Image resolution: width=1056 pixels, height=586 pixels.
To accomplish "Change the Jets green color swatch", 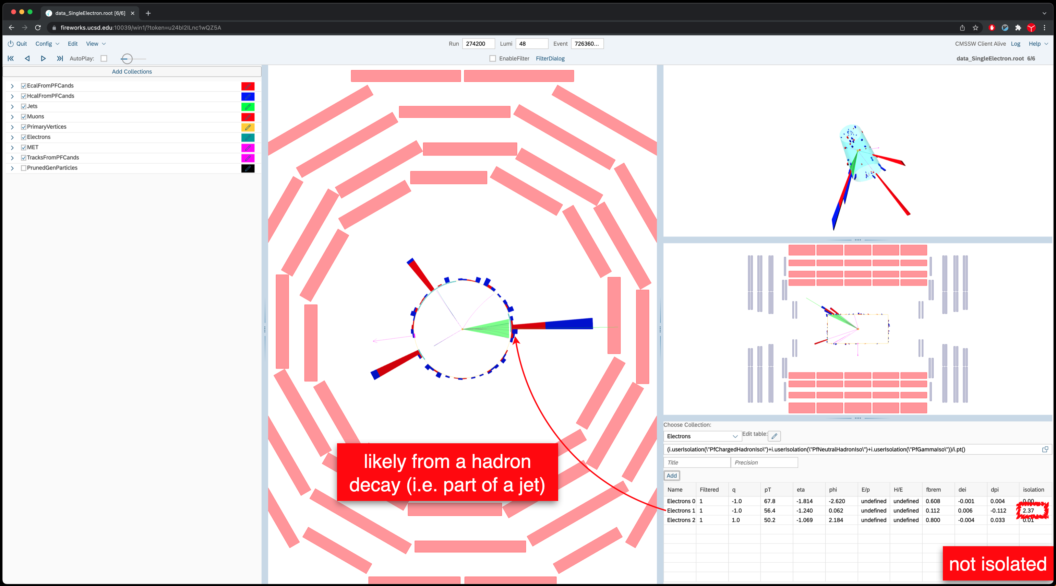I will coord(248,106).
